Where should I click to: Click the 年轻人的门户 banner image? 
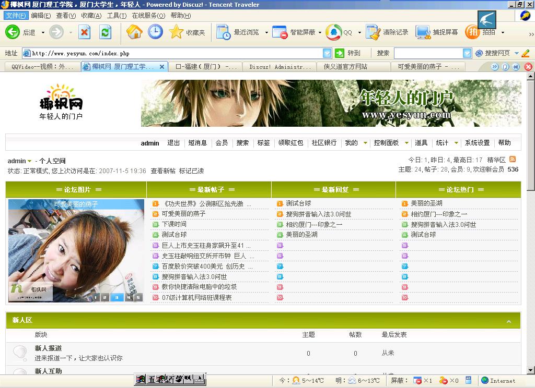(x=331, y=103)
